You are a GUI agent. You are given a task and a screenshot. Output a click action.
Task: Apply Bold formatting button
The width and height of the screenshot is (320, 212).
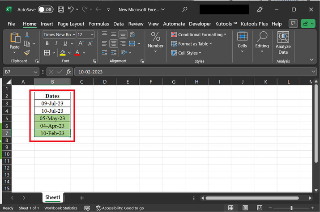coord(47,43)
